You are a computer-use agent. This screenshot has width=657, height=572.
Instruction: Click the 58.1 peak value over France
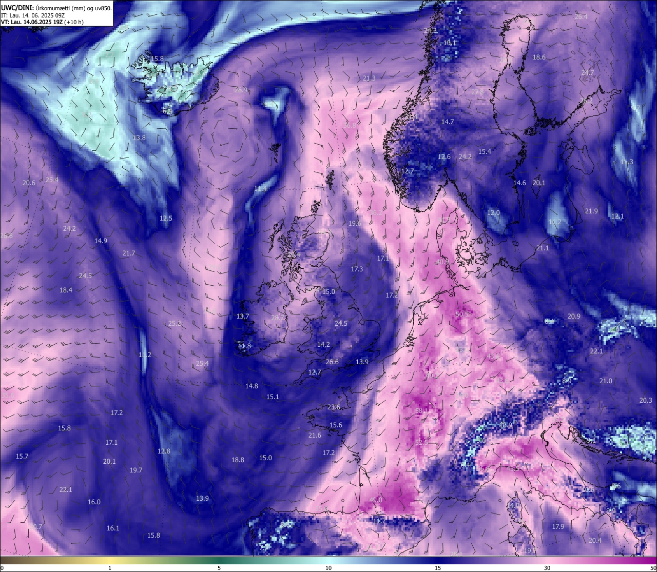click(421, 410)
